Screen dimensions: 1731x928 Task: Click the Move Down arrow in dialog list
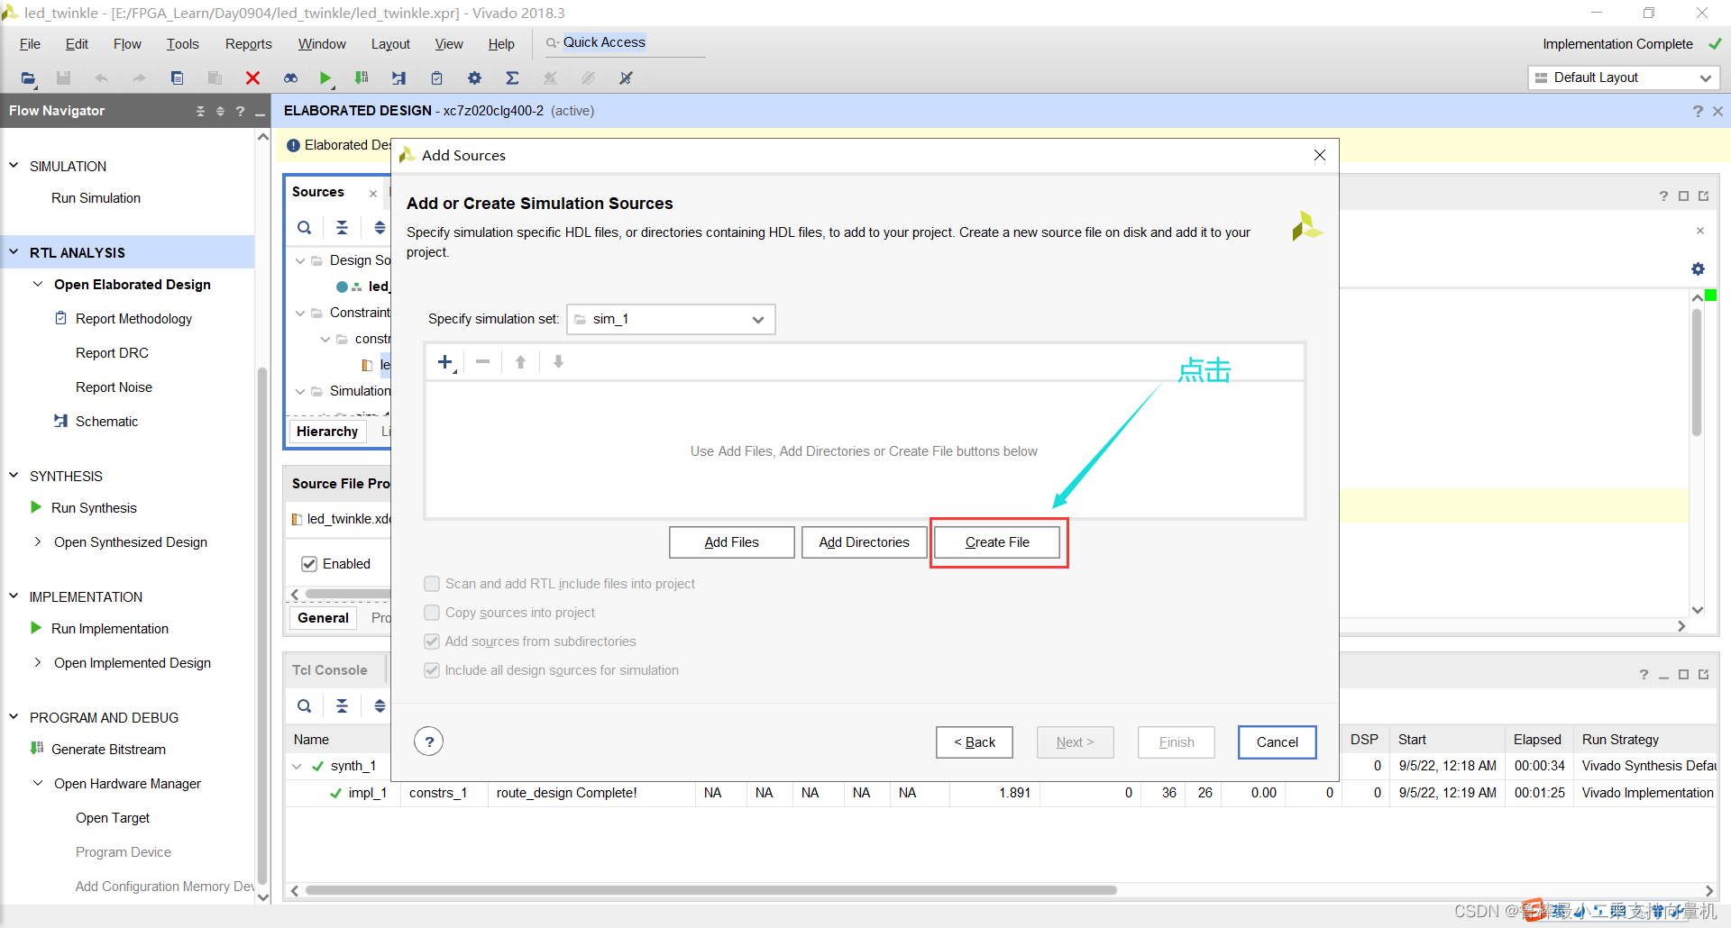558,362
